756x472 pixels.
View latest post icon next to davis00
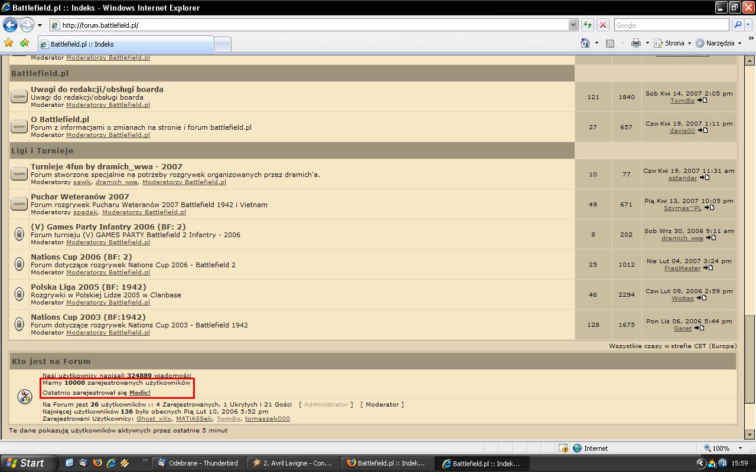(702, 131)
